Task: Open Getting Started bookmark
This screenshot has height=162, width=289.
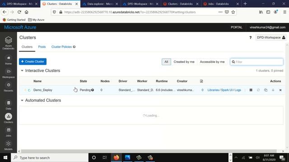Action: coord(14,20)
